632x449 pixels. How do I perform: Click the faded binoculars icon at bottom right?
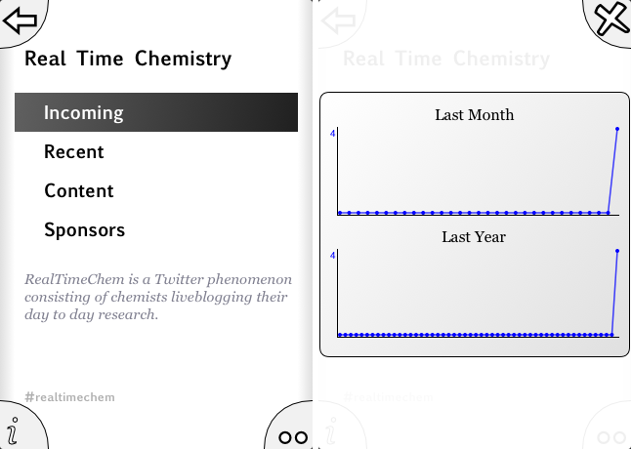click(611, 436)
